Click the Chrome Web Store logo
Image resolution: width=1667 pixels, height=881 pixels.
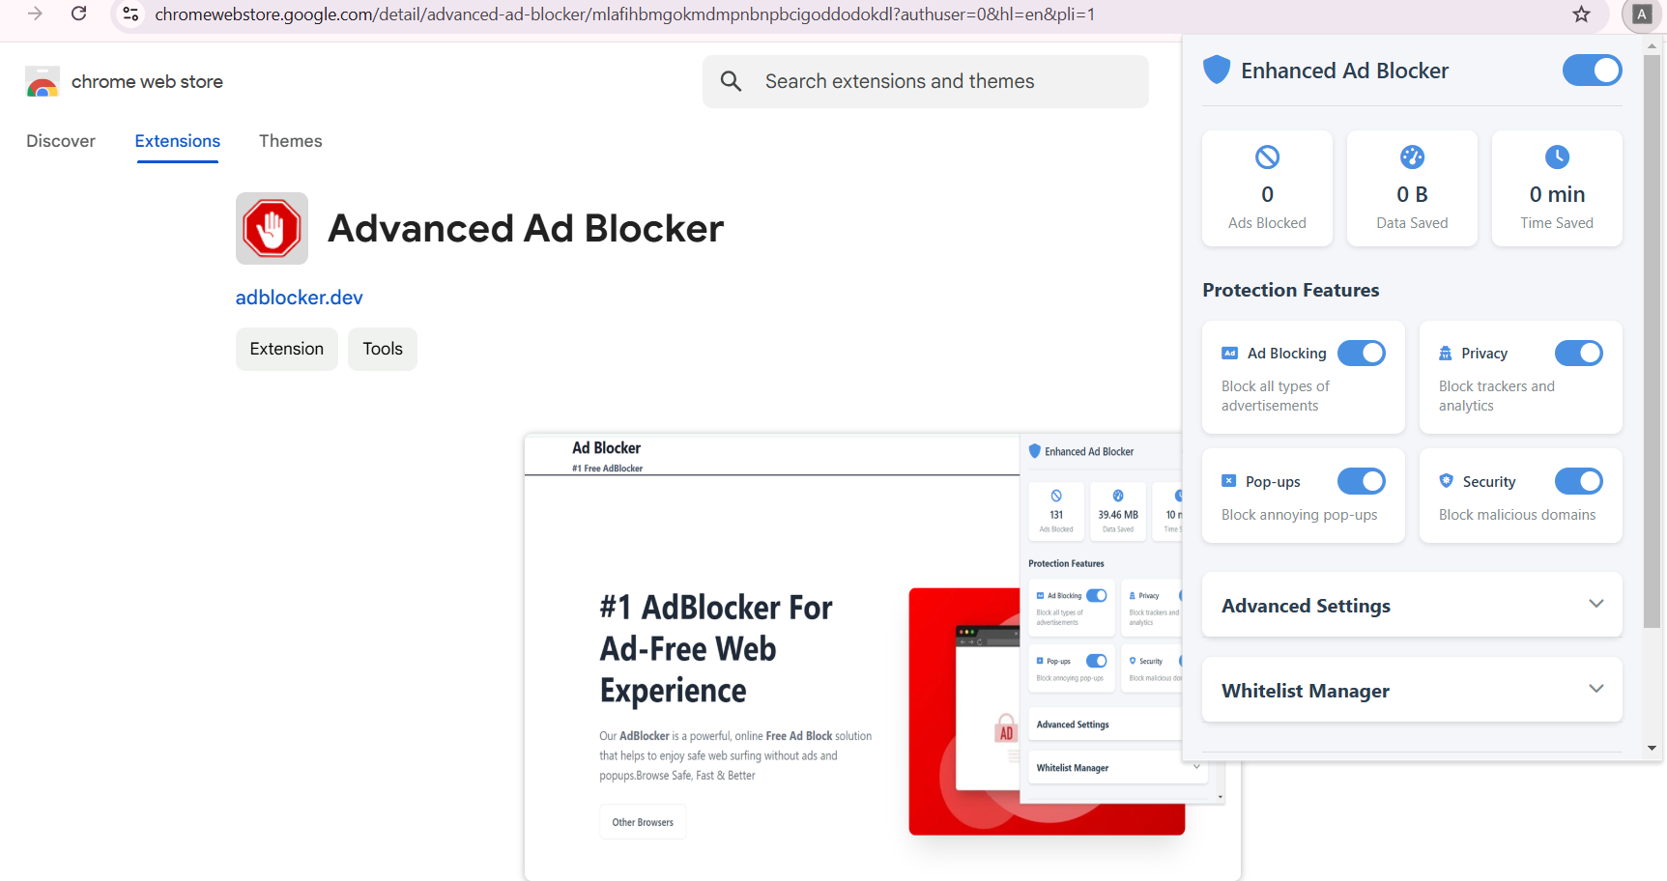pos(42,82)
